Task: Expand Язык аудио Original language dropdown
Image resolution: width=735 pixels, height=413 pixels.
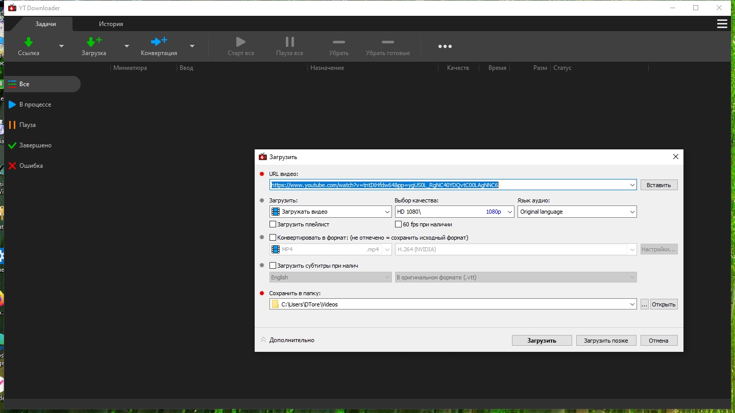Action: coord(577,212)
